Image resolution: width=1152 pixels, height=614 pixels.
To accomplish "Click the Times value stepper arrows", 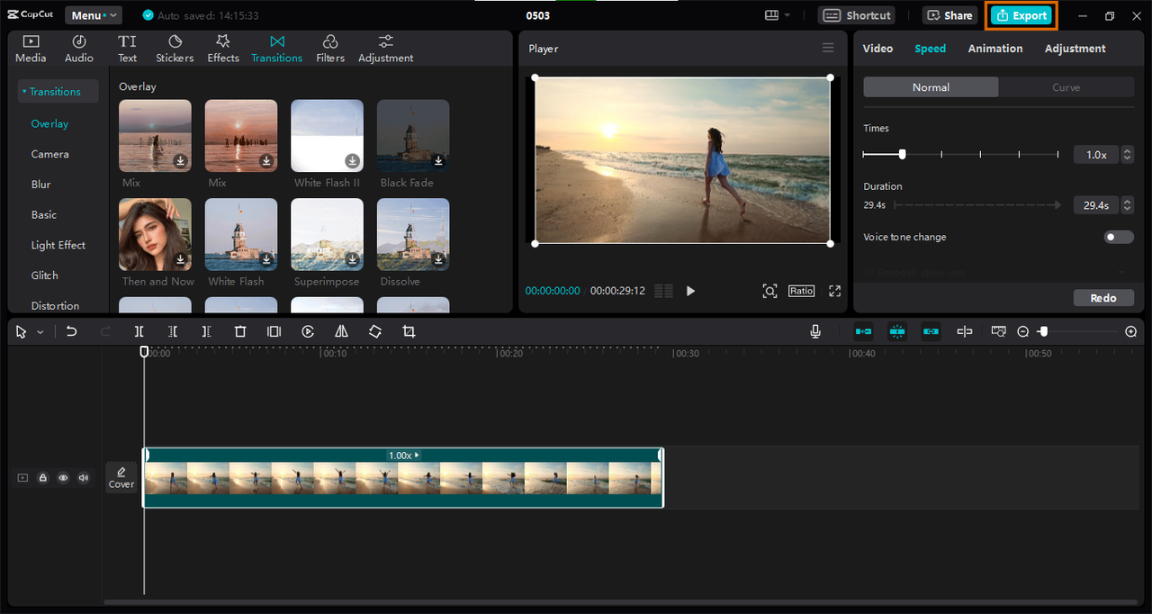I will (x=1128, y=155).
